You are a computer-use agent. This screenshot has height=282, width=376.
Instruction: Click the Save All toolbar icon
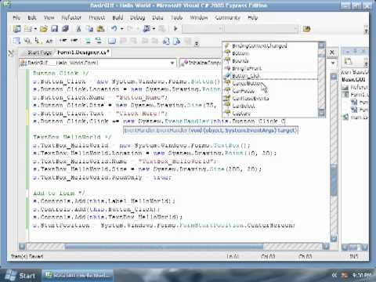tap(65, 29)
